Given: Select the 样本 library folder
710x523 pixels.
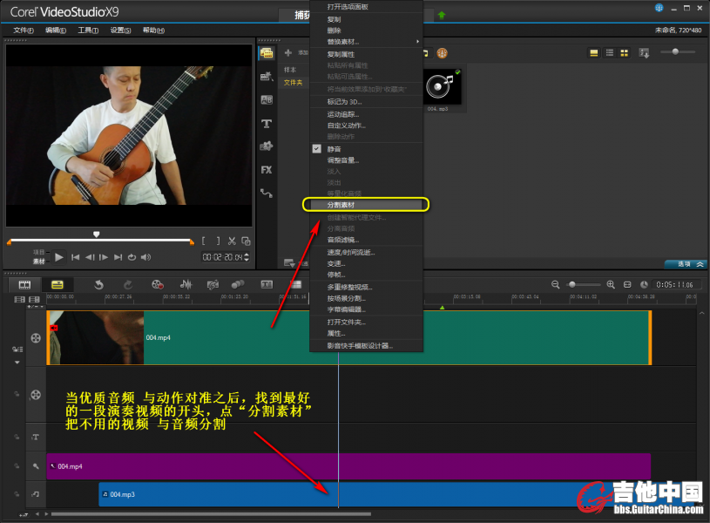Looking at the screenshot, I should click(290, 70).
